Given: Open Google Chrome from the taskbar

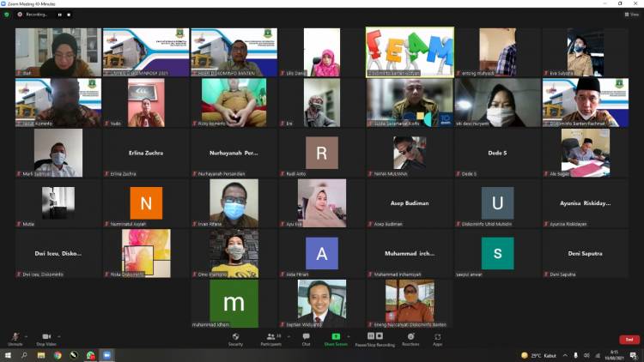Looking at the screenshot, I should tap(58, 355).
